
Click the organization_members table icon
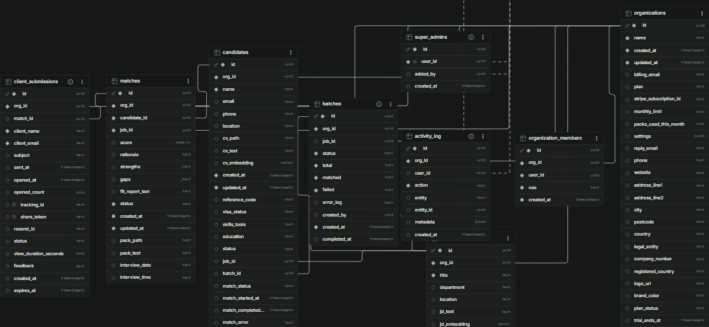pyautogui.click(x=523, y=138)
